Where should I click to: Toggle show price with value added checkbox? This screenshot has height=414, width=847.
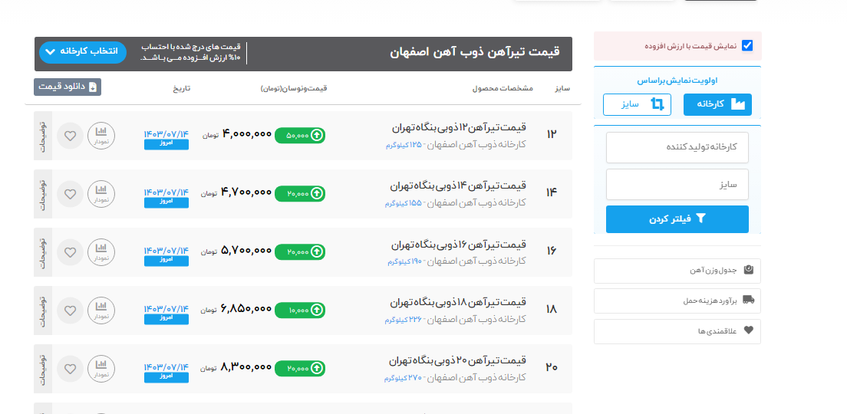[x=747, y=46]
